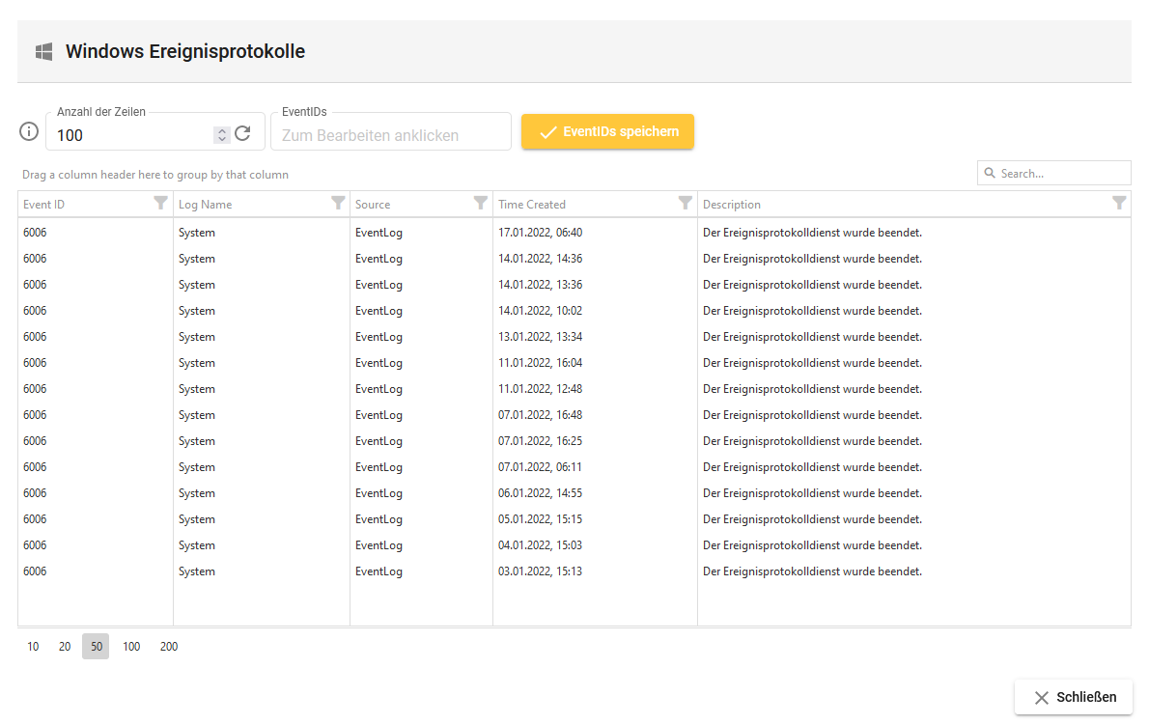Select page size 200
The width and height of the screenshot is (1149, 724).
coord(169,647)
